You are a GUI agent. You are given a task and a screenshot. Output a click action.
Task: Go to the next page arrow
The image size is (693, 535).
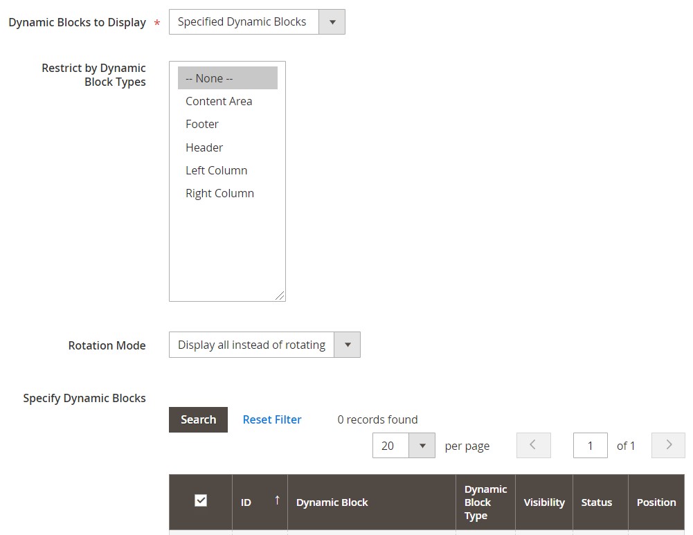tap(668, 446)
